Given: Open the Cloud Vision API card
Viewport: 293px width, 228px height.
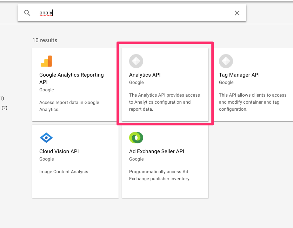Looking at the screenshot, I should click(75, 162).
